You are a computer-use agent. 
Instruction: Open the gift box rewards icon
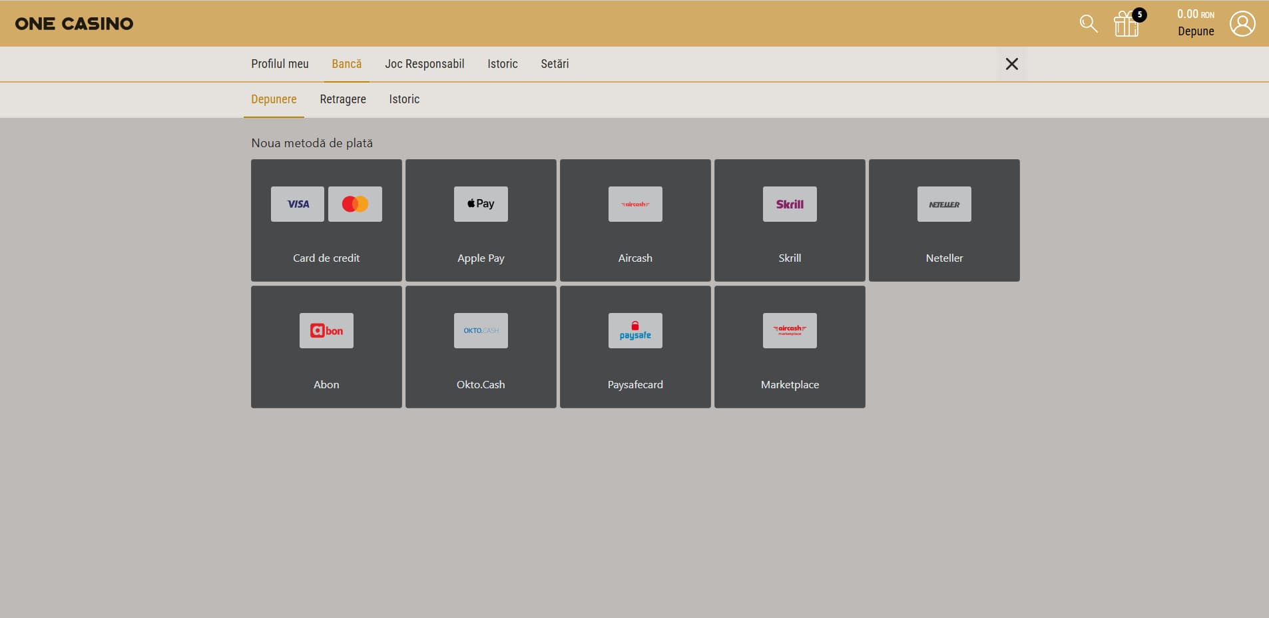[x=1126, y=24]
